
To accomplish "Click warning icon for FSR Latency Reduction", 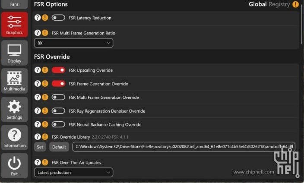I will tap(45, 18).
